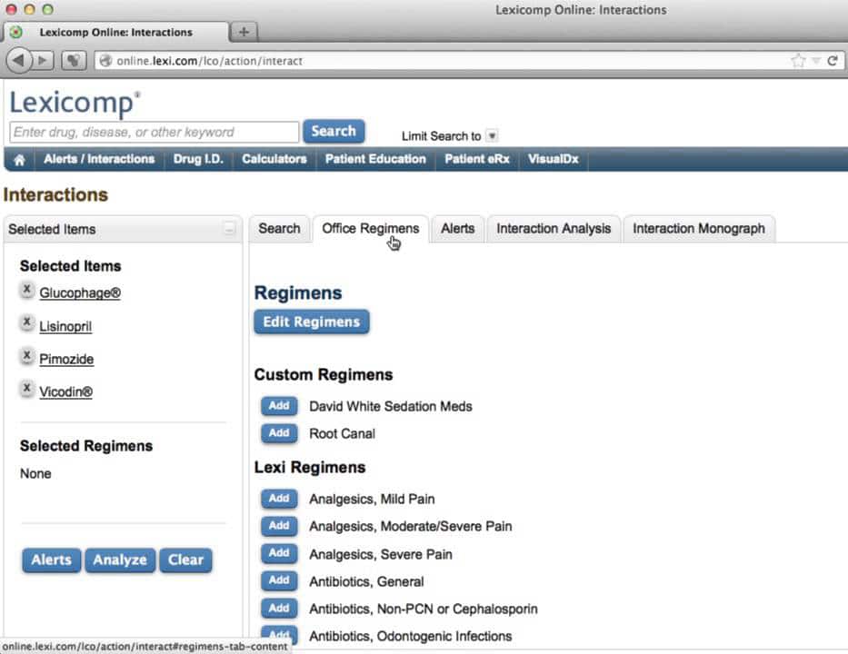Remove Lisinopril from selected items
Image resolution: width=848 pixels, height=654 pixels.
(x=26, y=322)
